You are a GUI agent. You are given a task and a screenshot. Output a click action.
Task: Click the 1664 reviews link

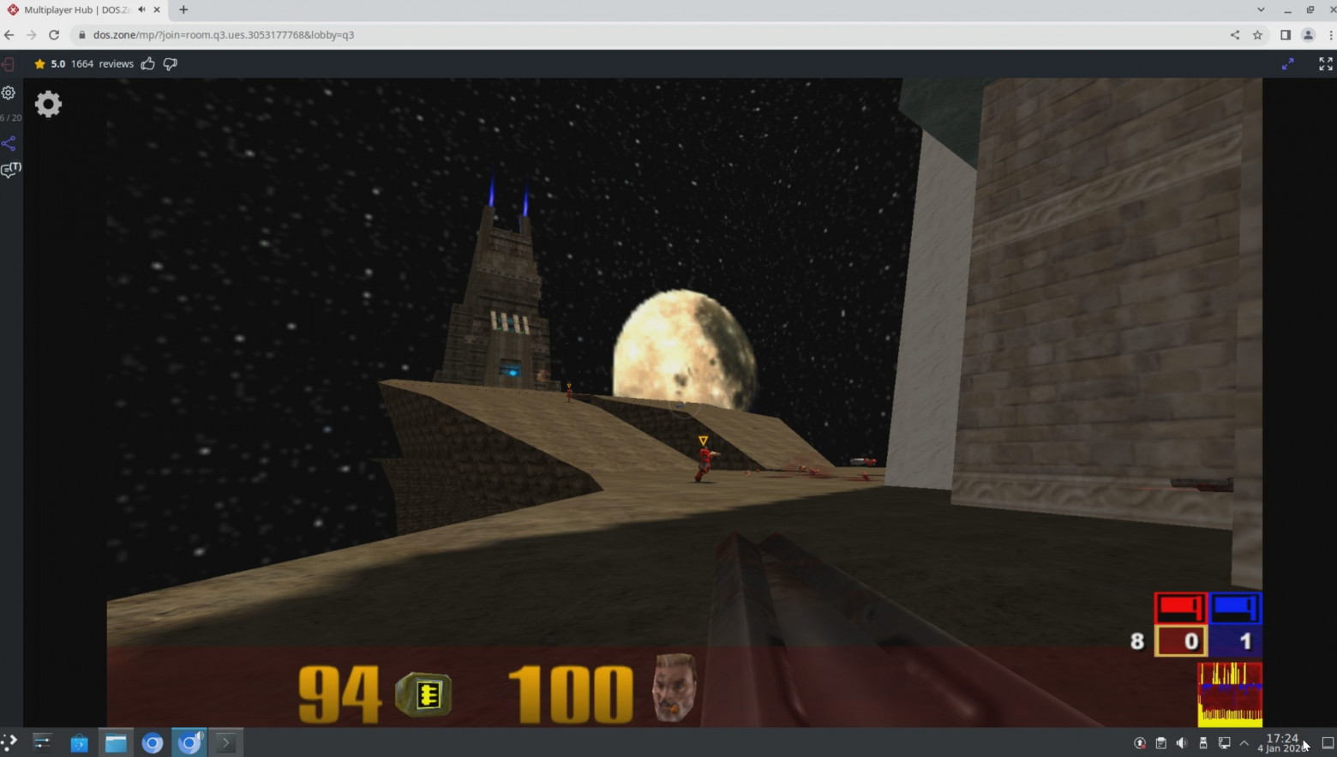tap(102, 63)
